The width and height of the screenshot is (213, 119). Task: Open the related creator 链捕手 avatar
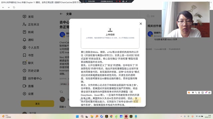[x=150, y=34]
